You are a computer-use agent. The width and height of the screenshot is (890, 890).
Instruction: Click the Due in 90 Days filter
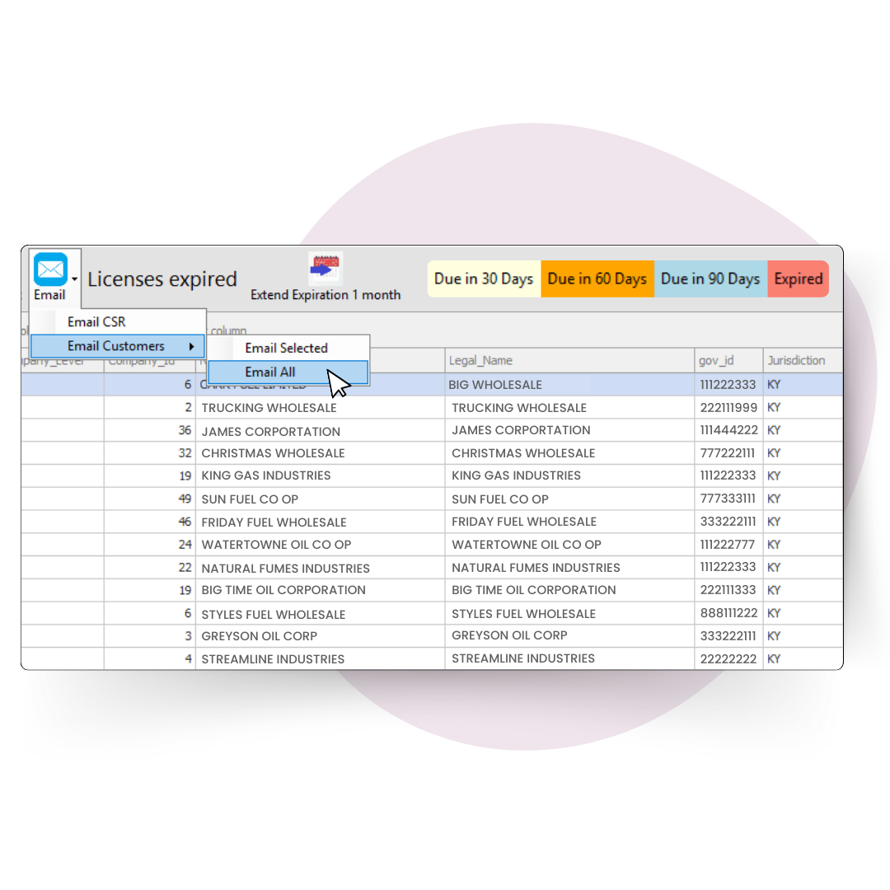pyautogui.click(x=710, y=279)
